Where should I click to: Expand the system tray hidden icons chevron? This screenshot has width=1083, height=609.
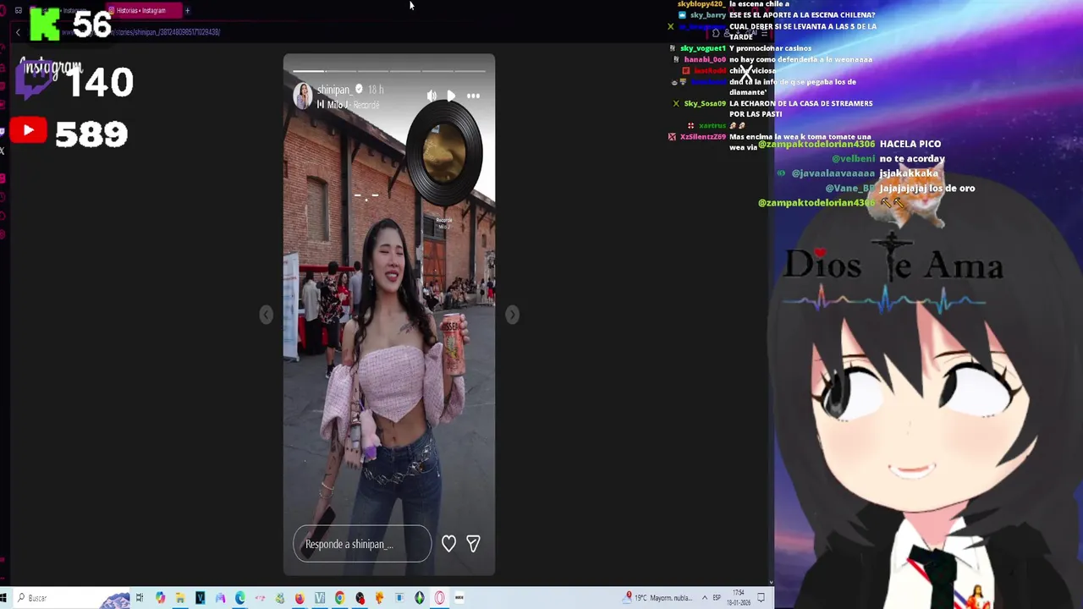point(704,598)
